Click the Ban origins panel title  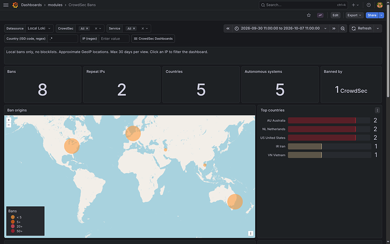point(17,110)
